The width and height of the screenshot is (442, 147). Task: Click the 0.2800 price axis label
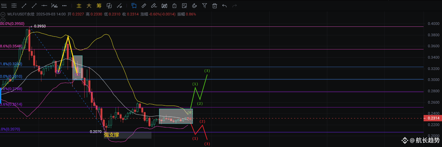pos(434,91)
